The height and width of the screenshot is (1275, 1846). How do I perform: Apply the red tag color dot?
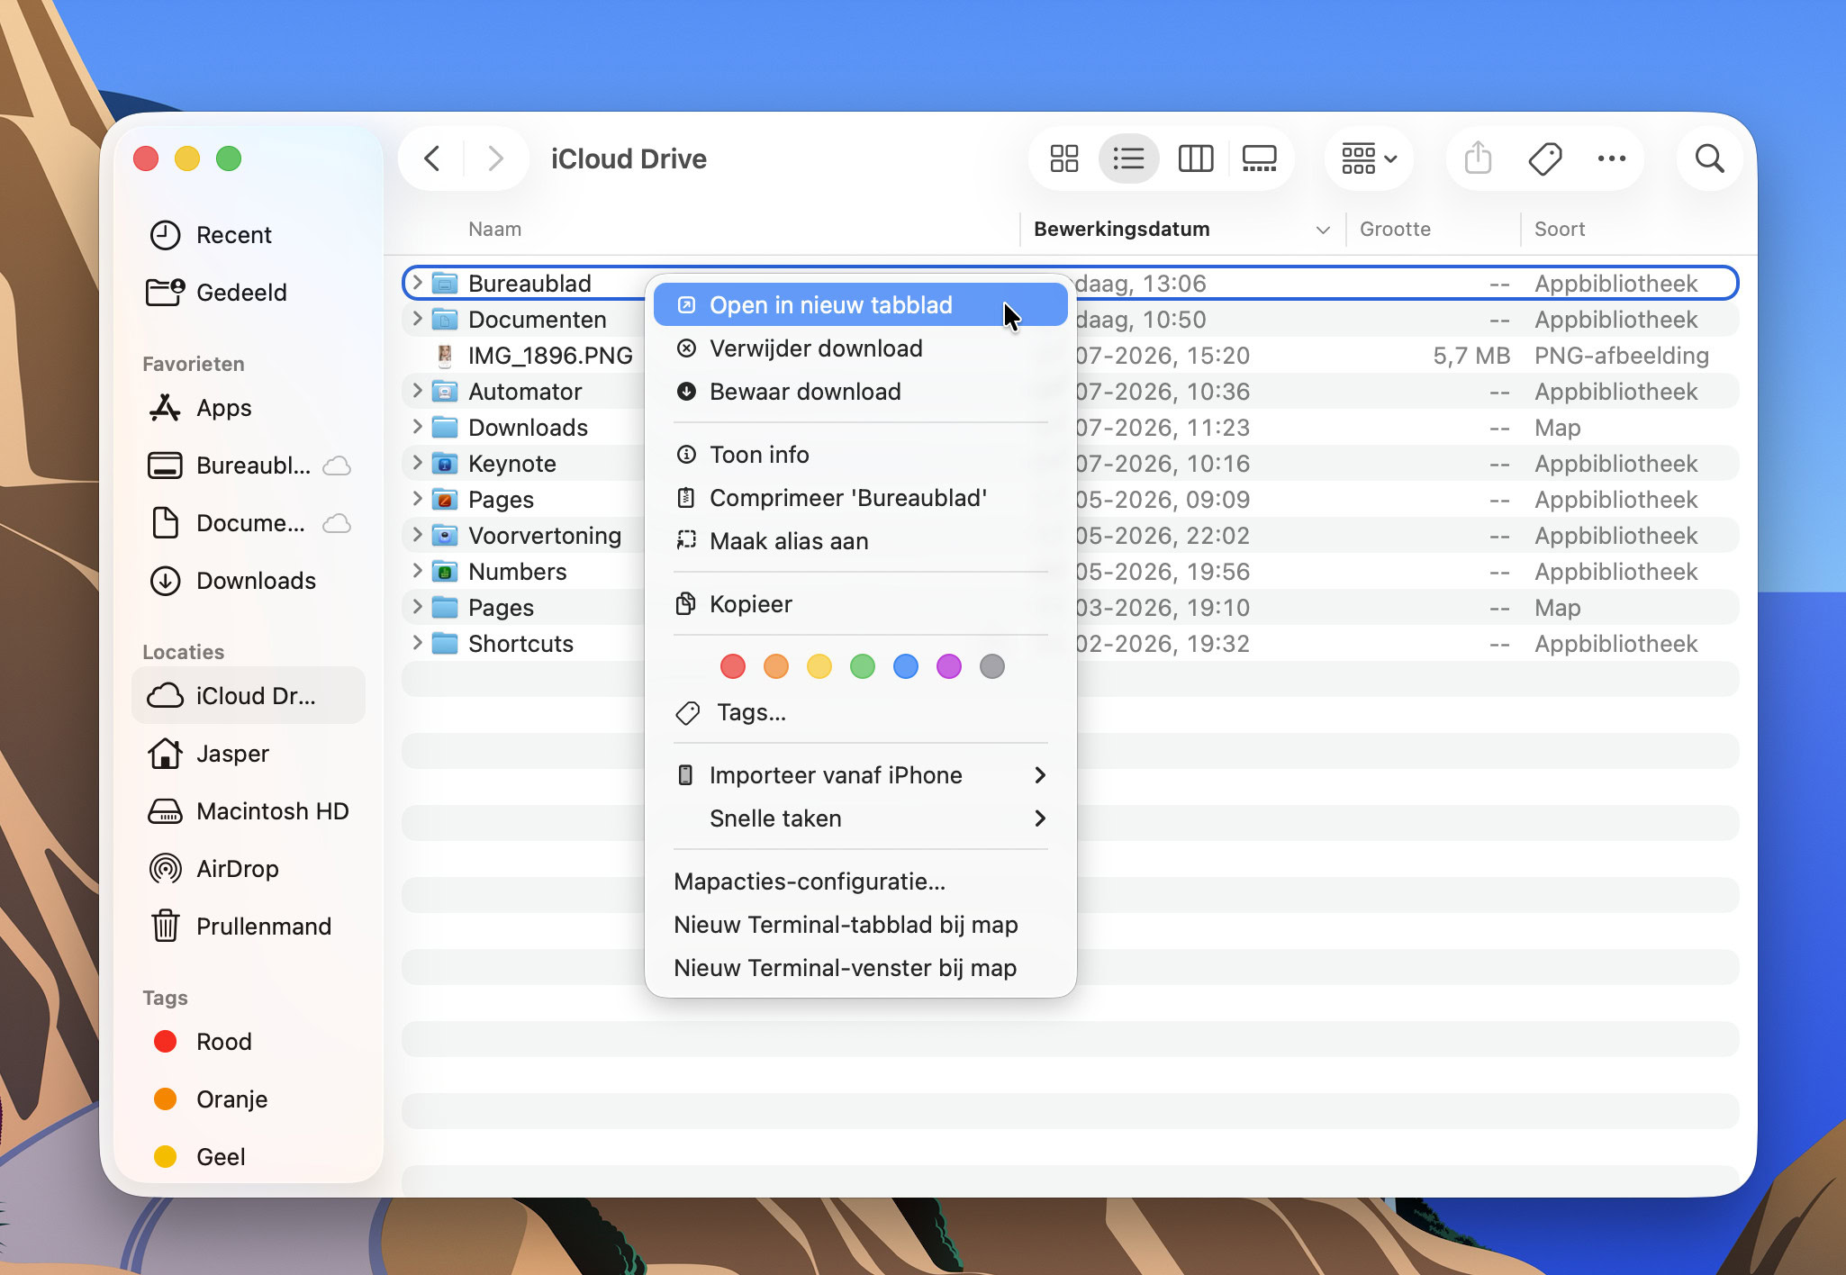733,666
